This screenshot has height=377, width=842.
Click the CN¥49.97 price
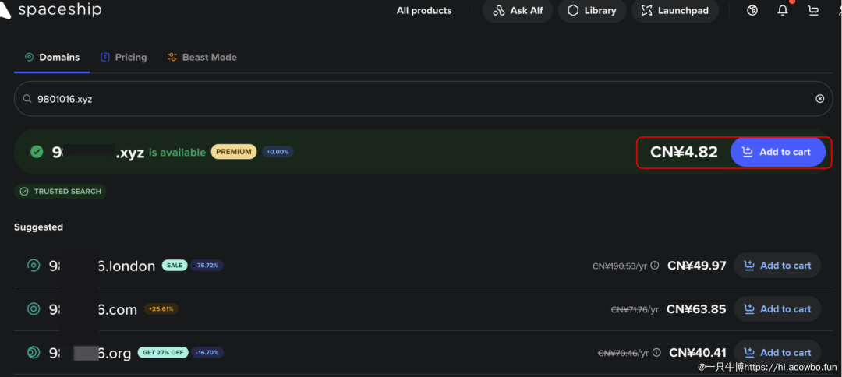pos(696,266)
